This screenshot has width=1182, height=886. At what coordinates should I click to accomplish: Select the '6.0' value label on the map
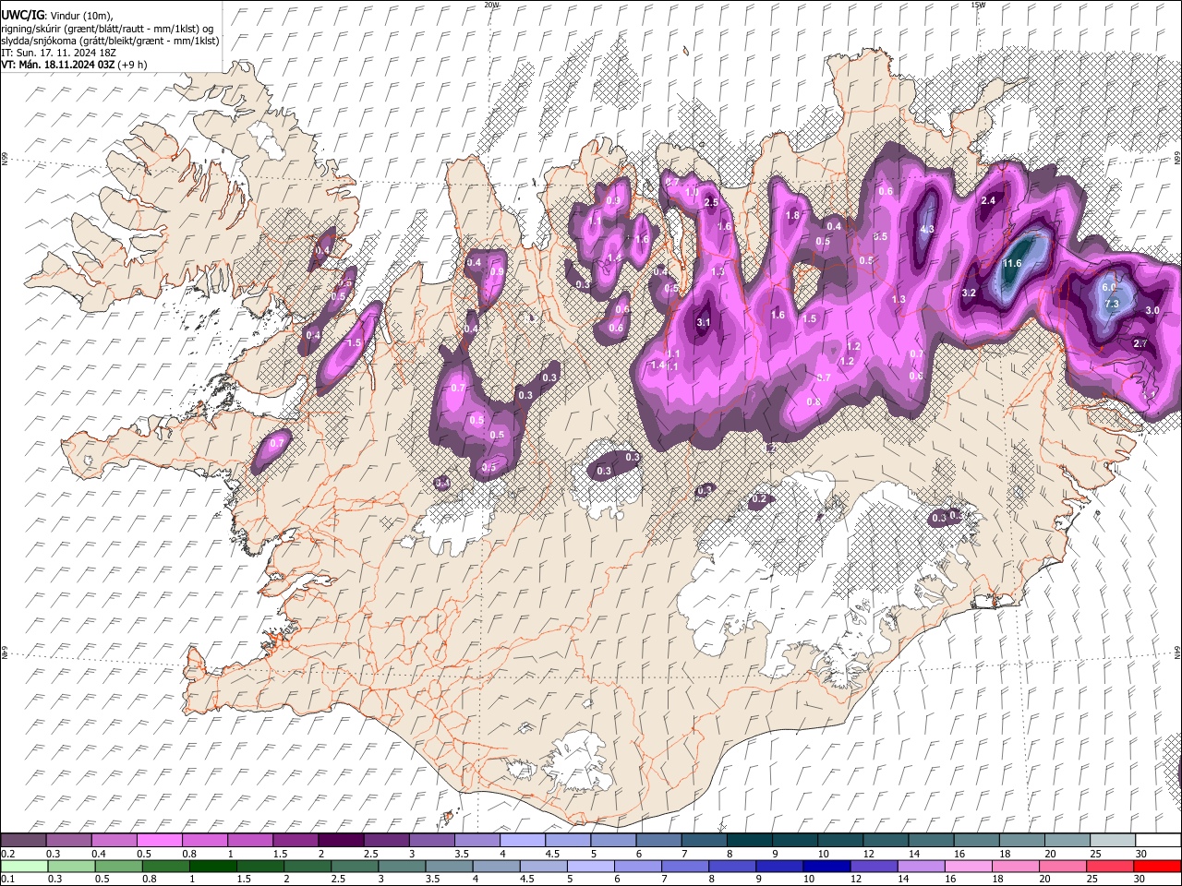[1109, 287]
